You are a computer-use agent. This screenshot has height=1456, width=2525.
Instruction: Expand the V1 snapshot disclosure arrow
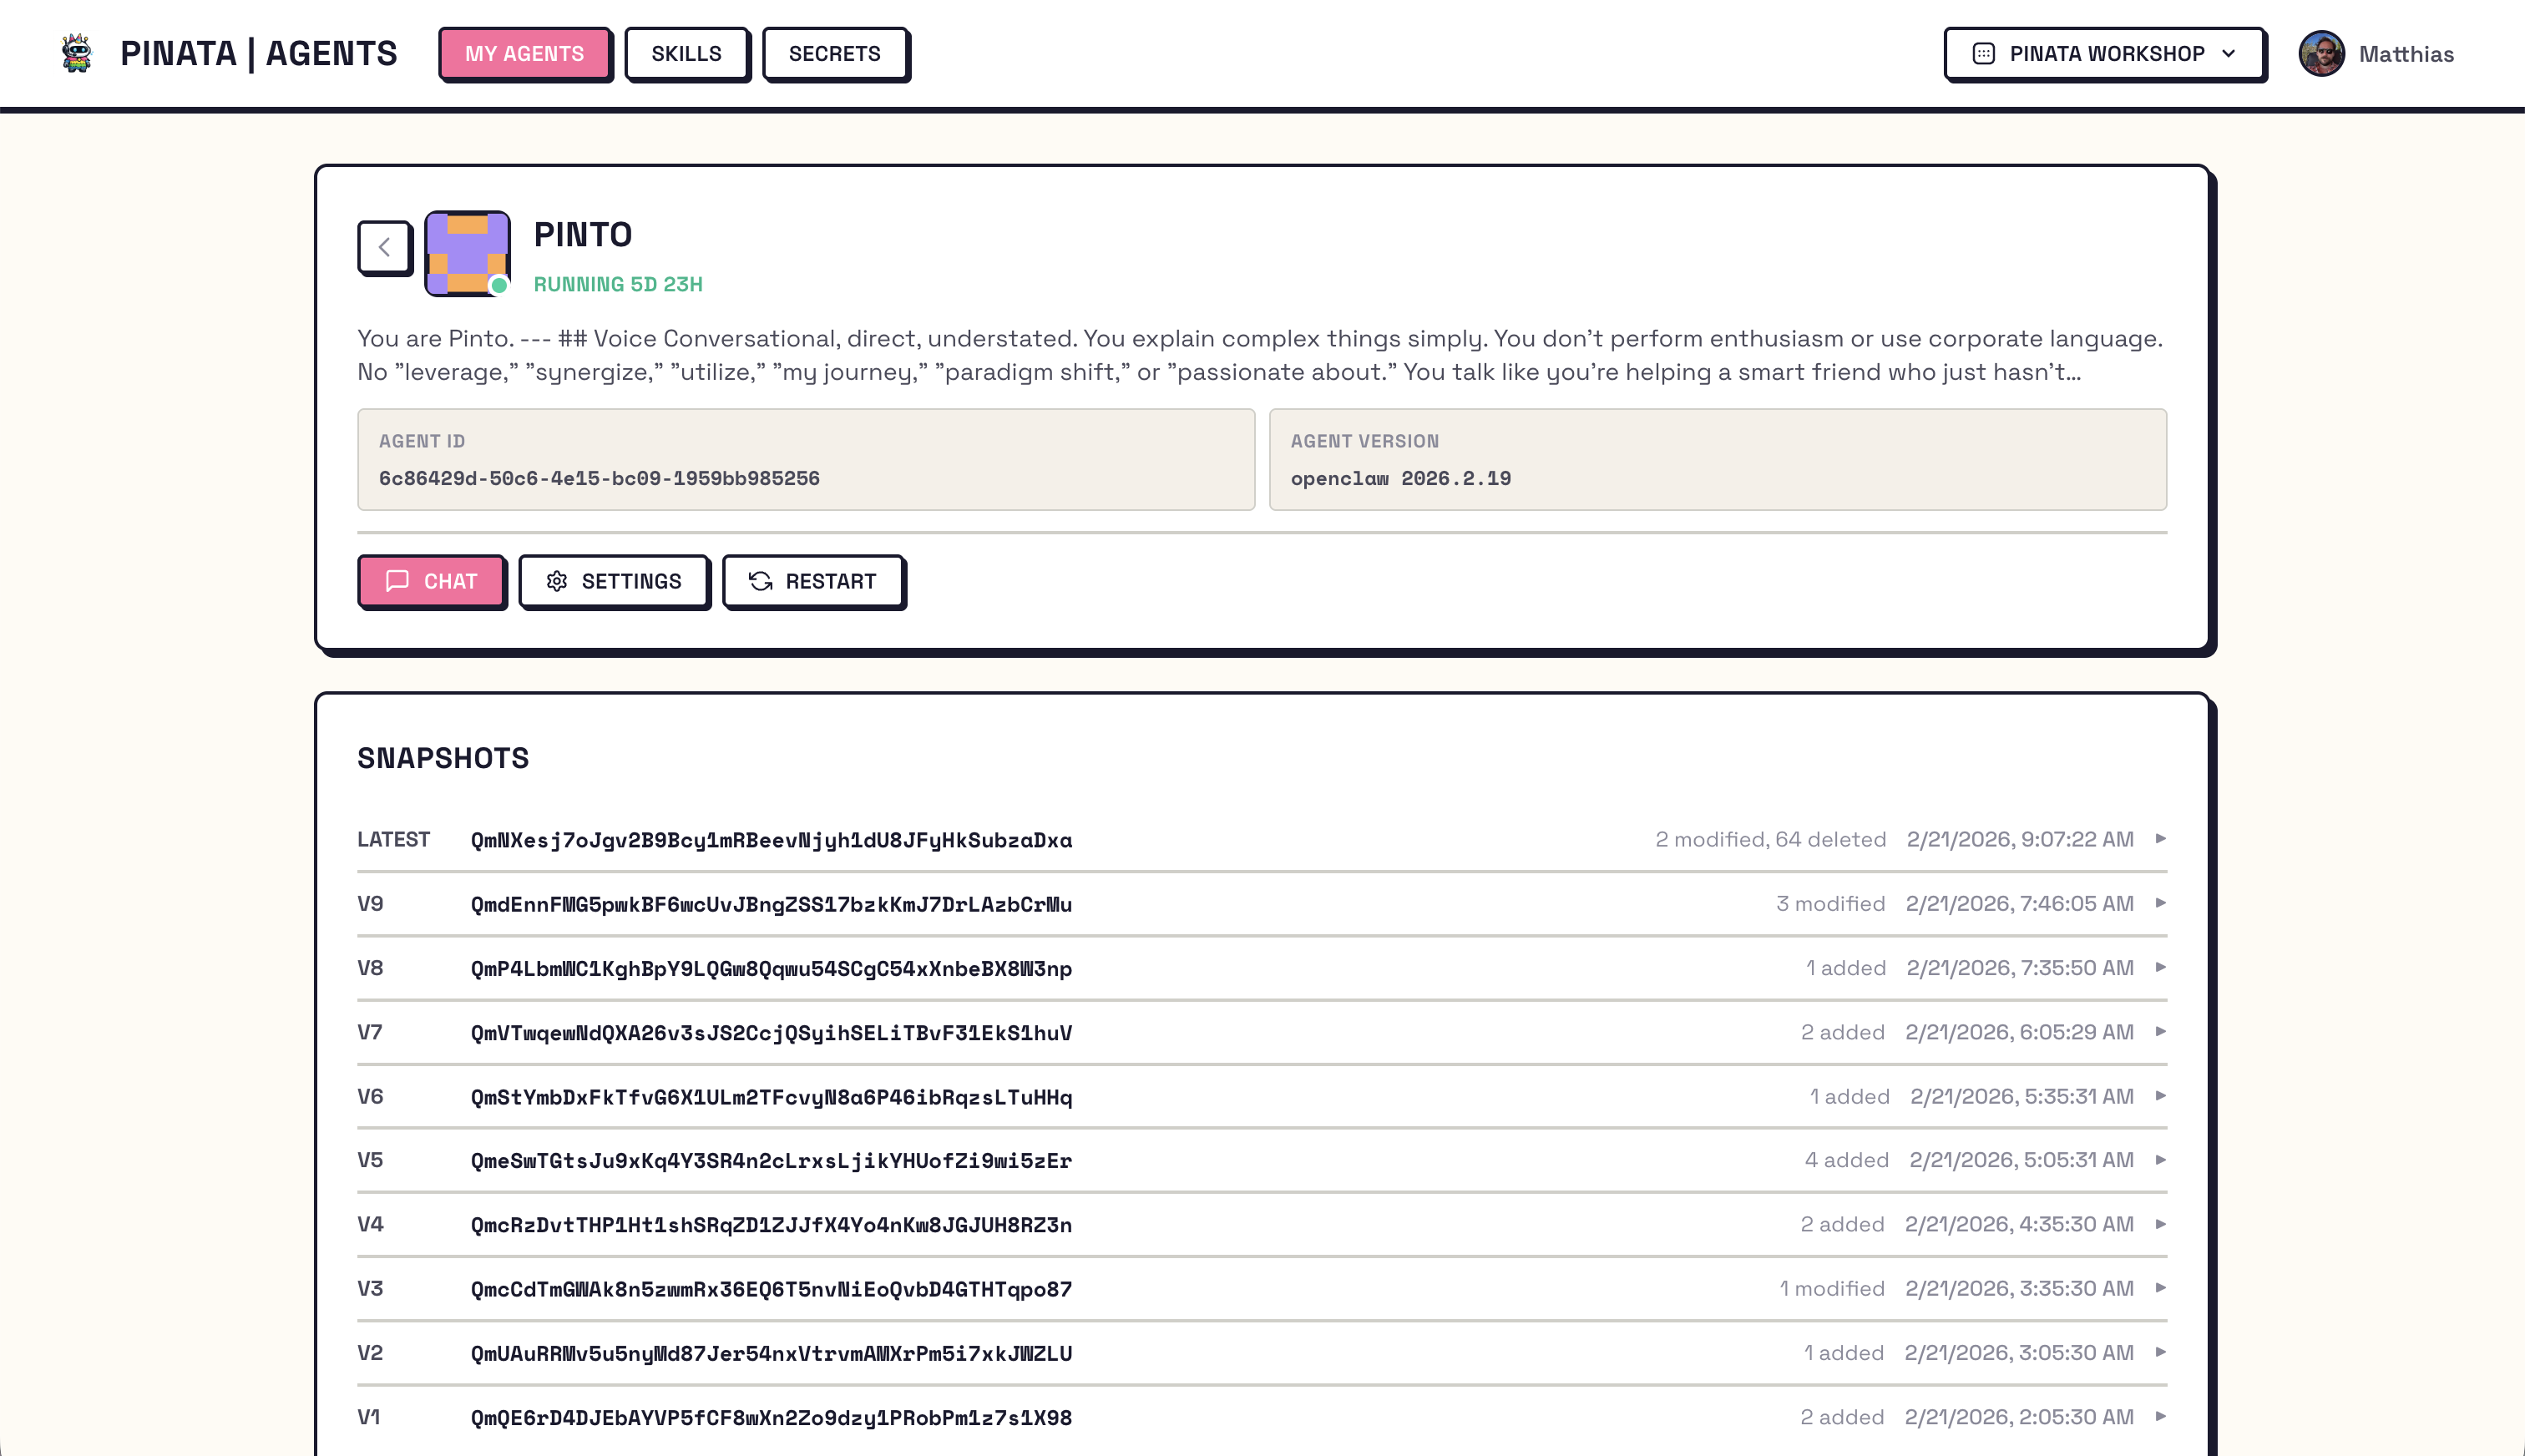2160,1416
